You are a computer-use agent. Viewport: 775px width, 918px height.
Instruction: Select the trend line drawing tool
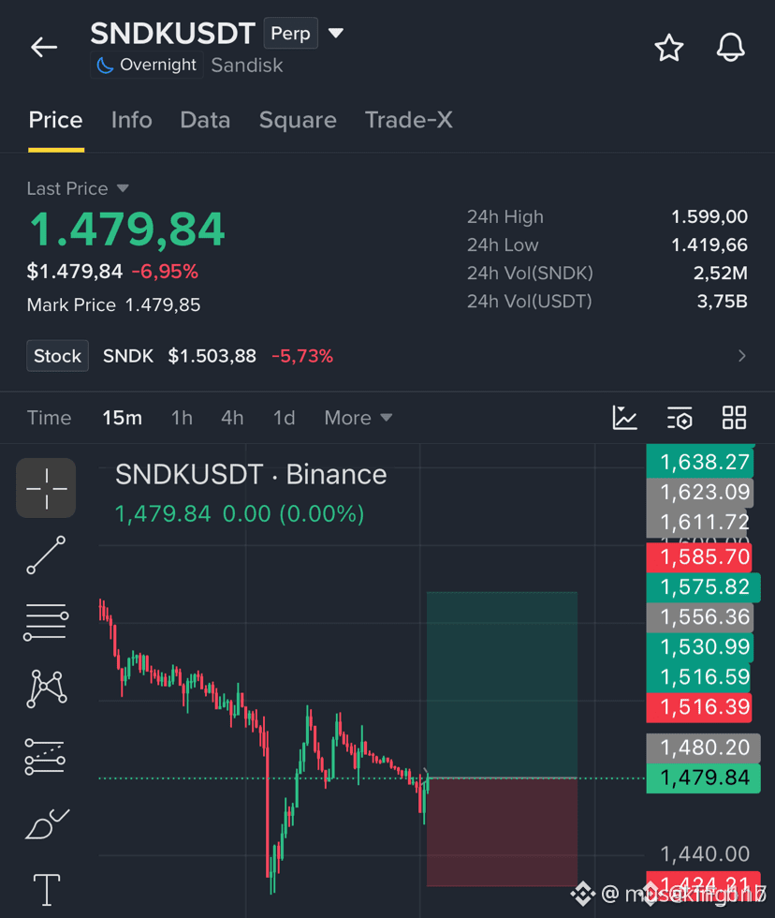coord(46,555)
